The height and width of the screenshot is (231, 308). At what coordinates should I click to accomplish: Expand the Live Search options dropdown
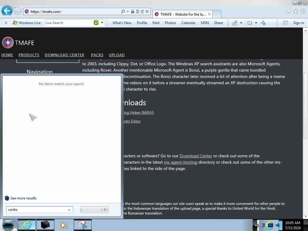click(102, 23)
